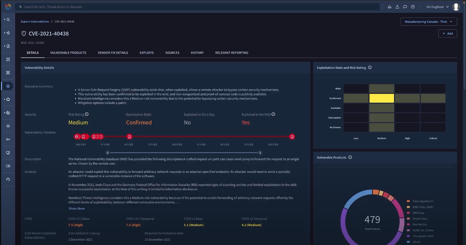Click the feedback chat bubble icon
466x245 pixels.
tap(405, 7)
